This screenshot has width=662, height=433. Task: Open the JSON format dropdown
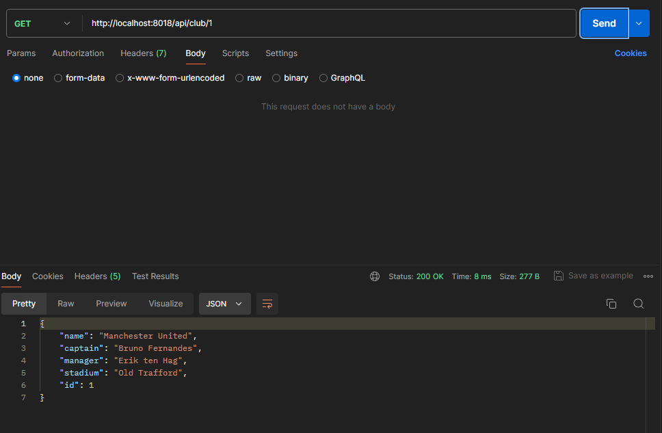click(x=224, y=304)
